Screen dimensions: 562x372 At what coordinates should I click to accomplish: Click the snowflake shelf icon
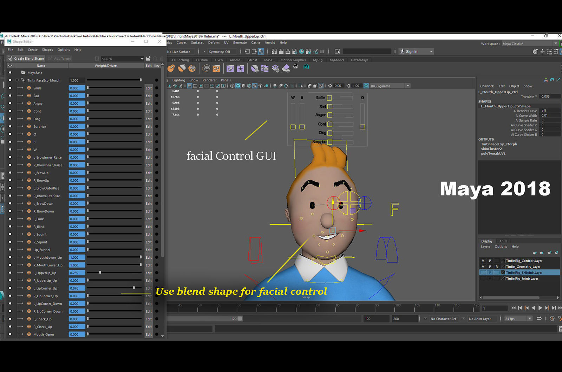(206, 68)
